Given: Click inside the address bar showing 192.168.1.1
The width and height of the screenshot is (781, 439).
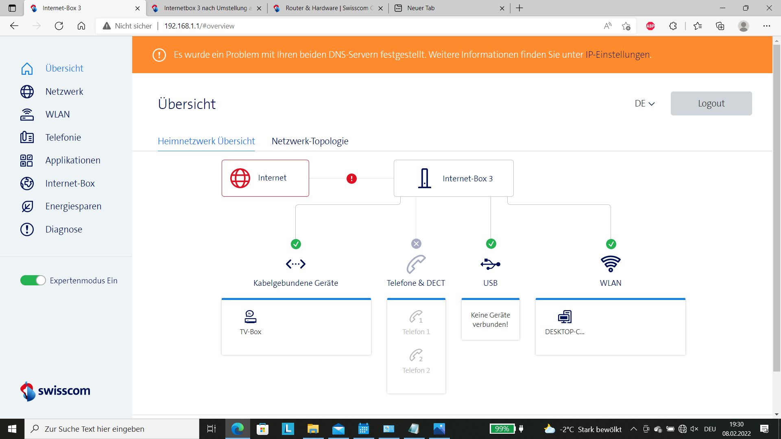Looking at the screenshot, I should tap(199, 26).
